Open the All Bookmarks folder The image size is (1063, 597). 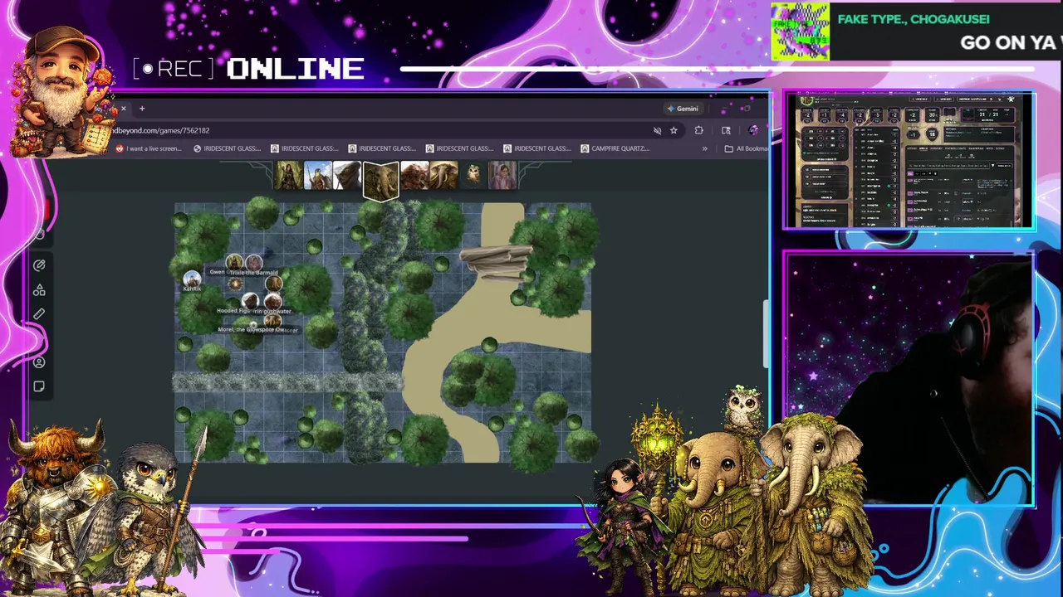(x=746, y=148)
